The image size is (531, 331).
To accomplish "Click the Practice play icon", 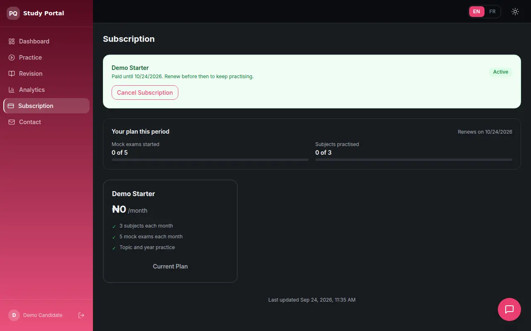I will (x=12, y=58).
